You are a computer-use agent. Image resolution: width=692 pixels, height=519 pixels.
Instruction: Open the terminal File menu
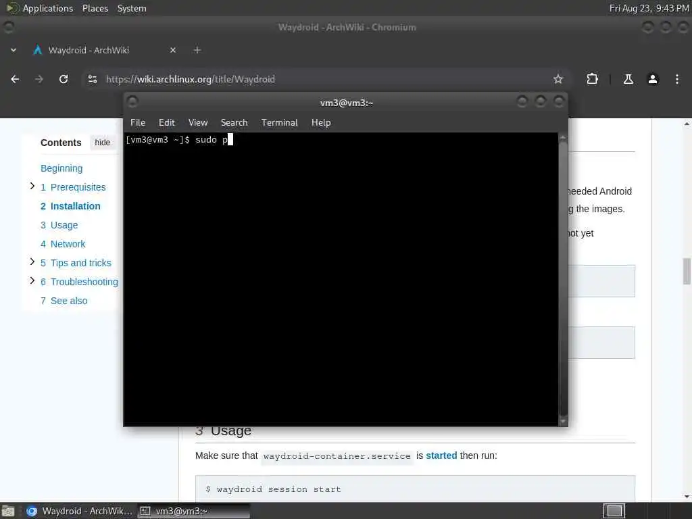tap(138, 123)
